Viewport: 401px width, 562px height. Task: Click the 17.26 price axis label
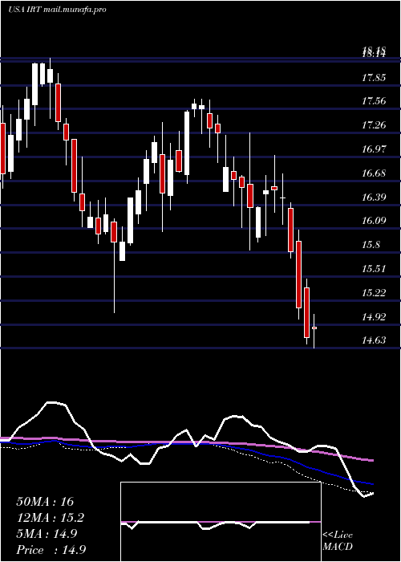[x=374, y=125]
